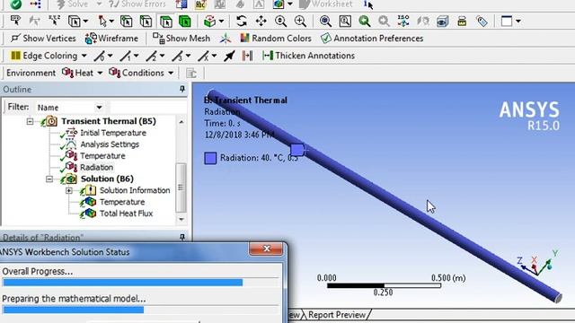Select Radiation tree item
The width and height of the screenshot is (575, 323).
click(x=96, y=167)
